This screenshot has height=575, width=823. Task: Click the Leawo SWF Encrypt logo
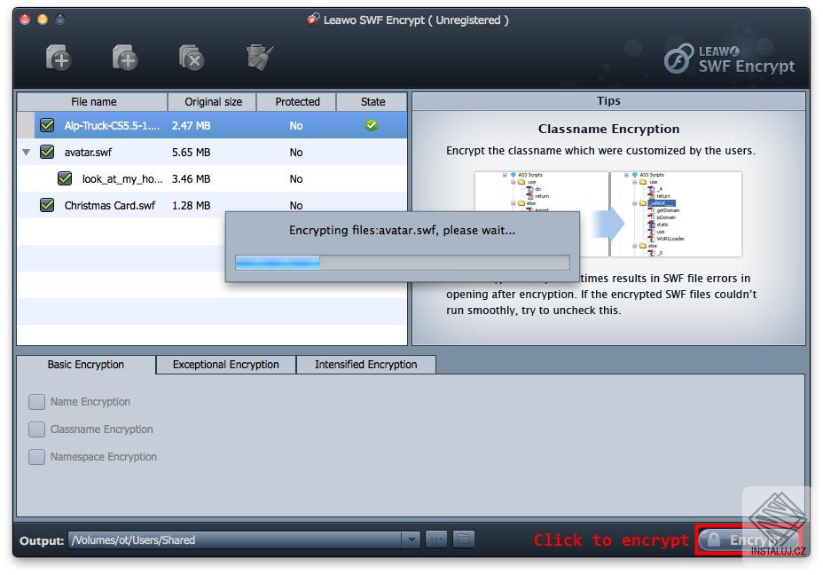[730, 59]
